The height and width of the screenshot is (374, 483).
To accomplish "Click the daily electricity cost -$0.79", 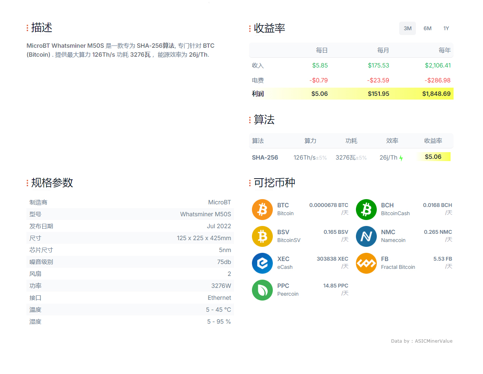I will (x=318, y=80).
